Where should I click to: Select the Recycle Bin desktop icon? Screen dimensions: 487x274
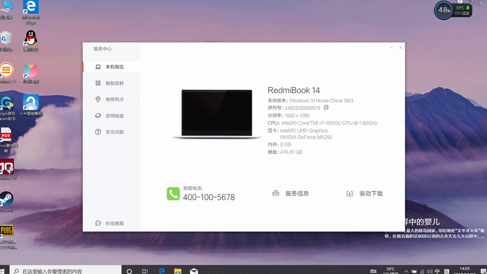coord(6,41)
